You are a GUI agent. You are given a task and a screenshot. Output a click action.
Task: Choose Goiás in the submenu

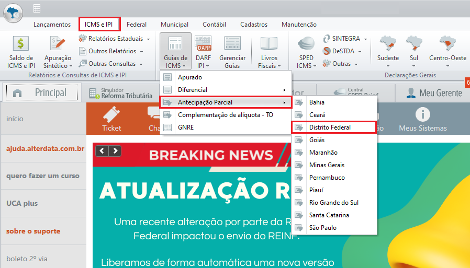tap(334, 140)
